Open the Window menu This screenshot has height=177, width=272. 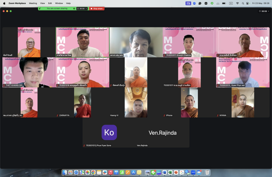59,3
